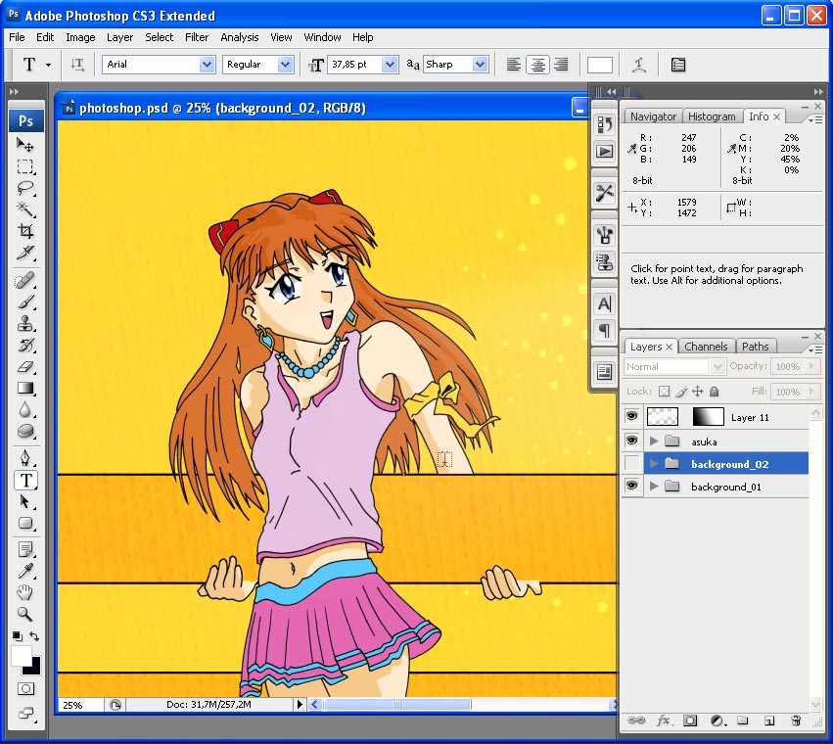Add a layer style fx icon
Viewport: 833px width, 744px height.
[663, 721]
